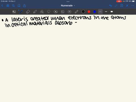Viewport: 136px width, 102px height.
Task: Tap the red screen recording indicator
Action: (x=119, y=1)
